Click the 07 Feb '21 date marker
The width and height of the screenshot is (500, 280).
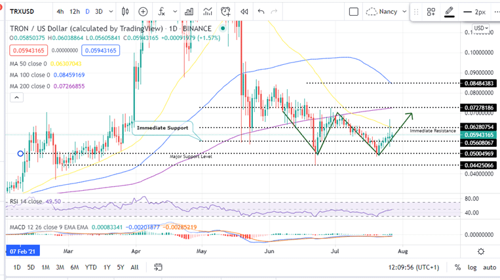[22, 251]
